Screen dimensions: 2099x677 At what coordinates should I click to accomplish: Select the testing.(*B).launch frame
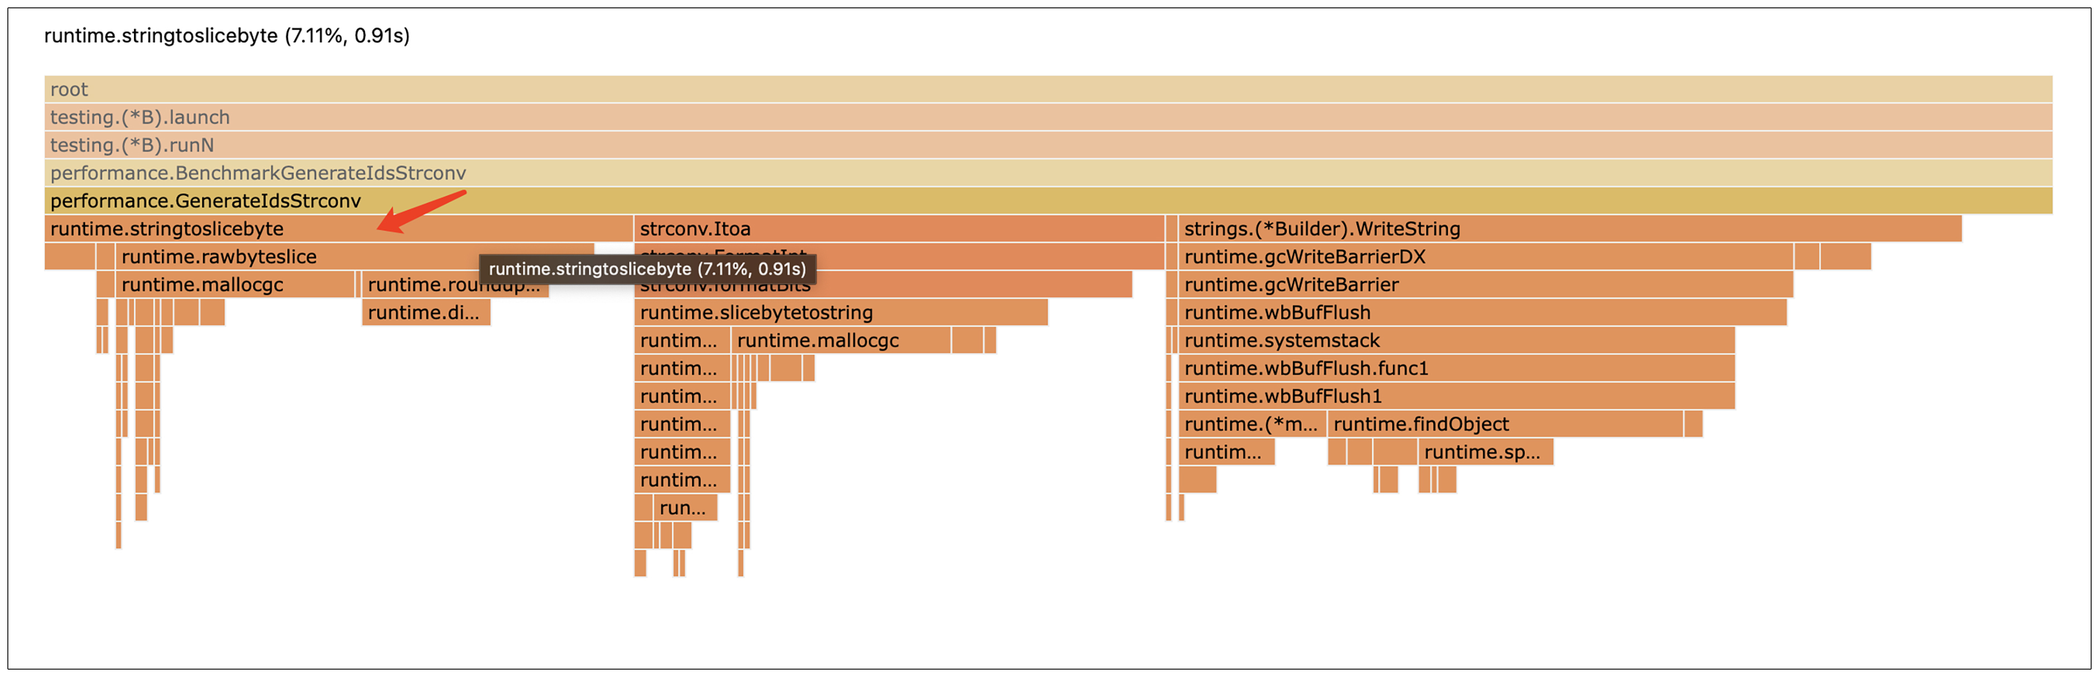pos(1048,117)
